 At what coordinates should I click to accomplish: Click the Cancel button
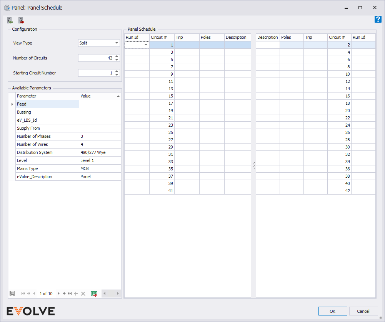[363, 311]
